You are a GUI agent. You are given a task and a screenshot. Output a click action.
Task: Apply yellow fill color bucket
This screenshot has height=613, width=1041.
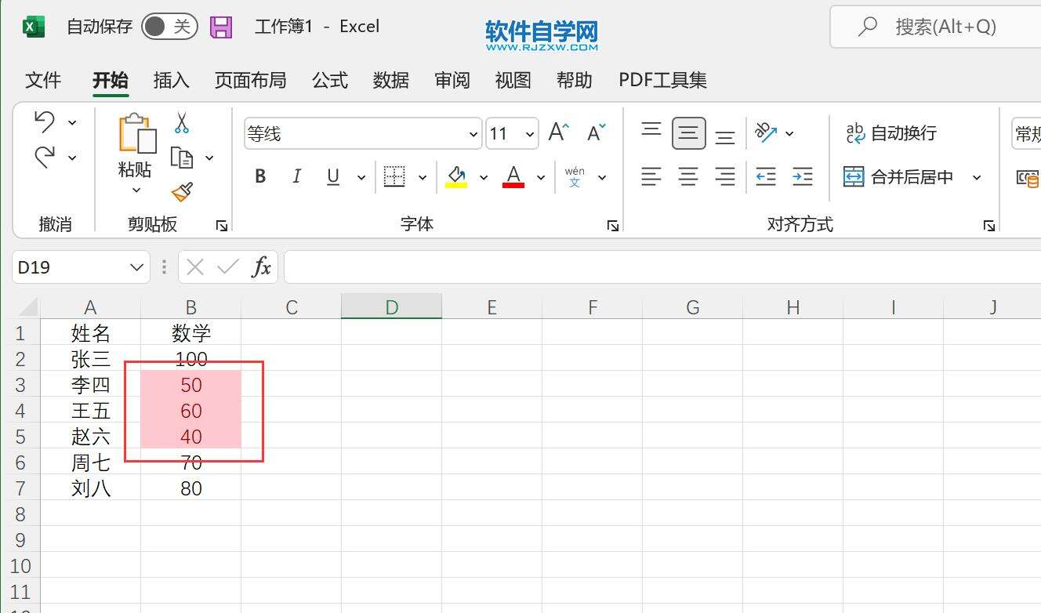pos(456,177)
